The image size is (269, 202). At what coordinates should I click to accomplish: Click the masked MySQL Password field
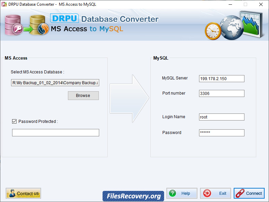(221, 133)
